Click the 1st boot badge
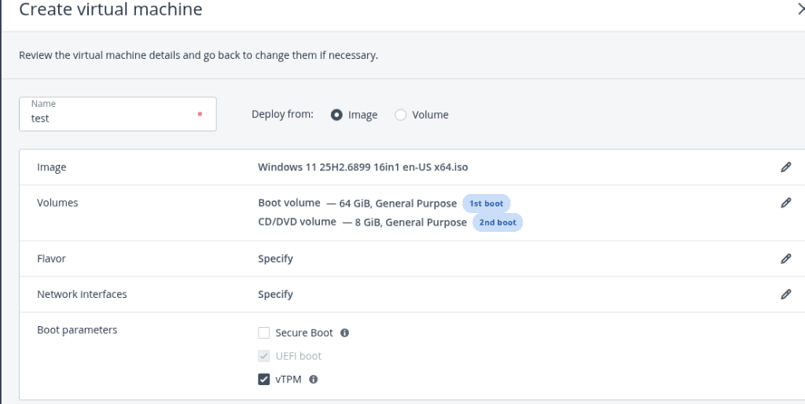805x404 pixels. point(486,204)
